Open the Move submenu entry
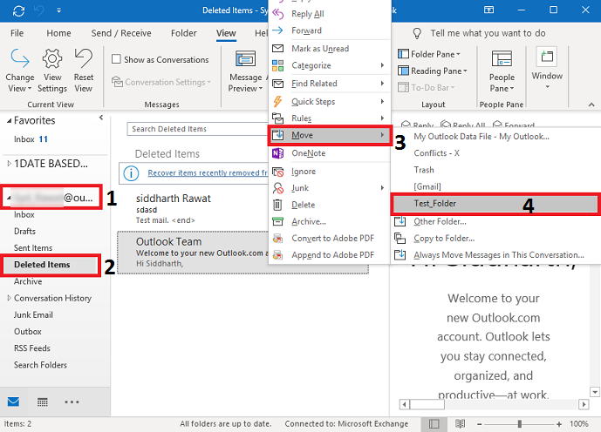The image size is (601, 432). (329, 135)
